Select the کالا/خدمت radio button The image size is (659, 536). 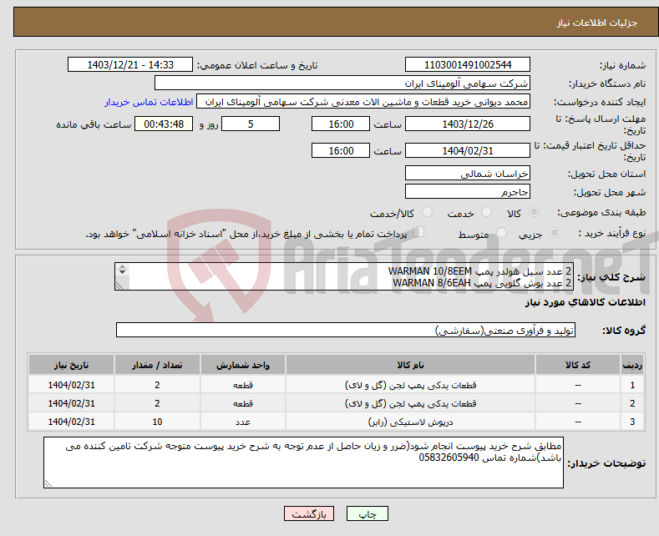pos(427,212)
